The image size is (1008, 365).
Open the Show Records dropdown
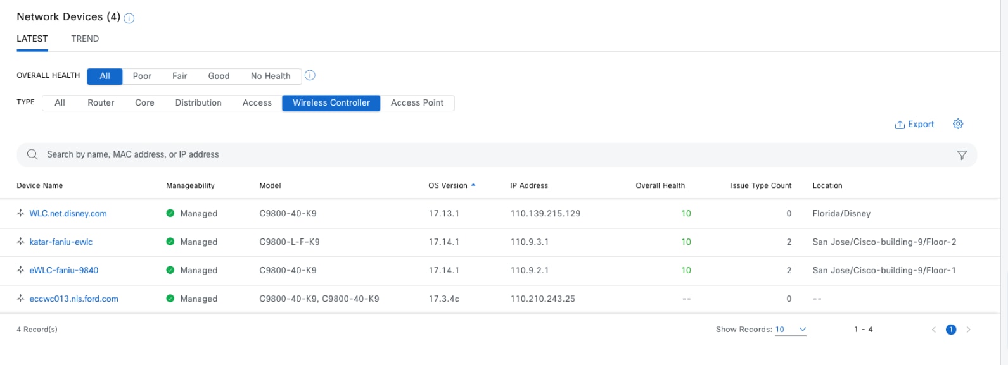pyautogui.click(x=791, y=330)
